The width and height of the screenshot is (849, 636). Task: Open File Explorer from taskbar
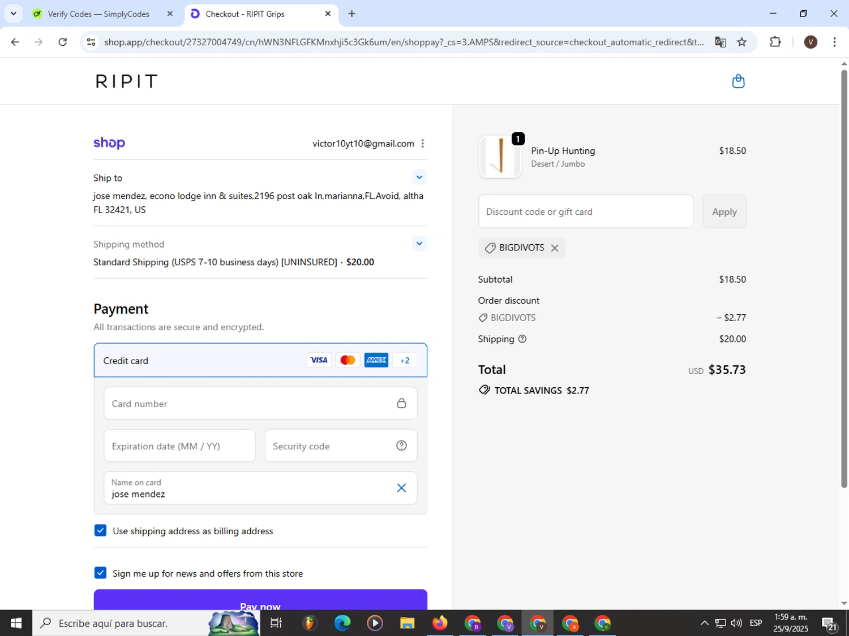tap(408, 623)
